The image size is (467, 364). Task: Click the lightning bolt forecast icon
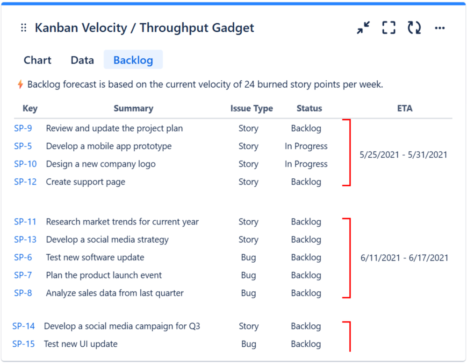click(20, 84)
